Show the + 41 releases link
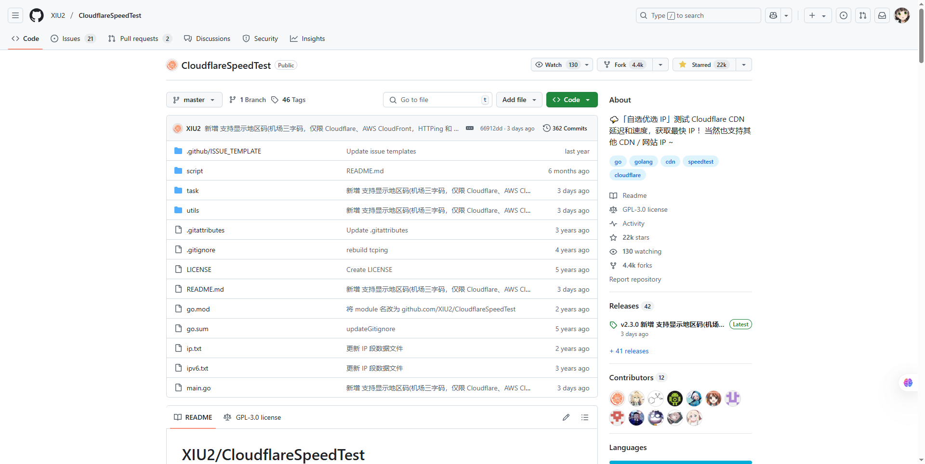The height and width of the screenshot is (464, 925). [629, 351]
